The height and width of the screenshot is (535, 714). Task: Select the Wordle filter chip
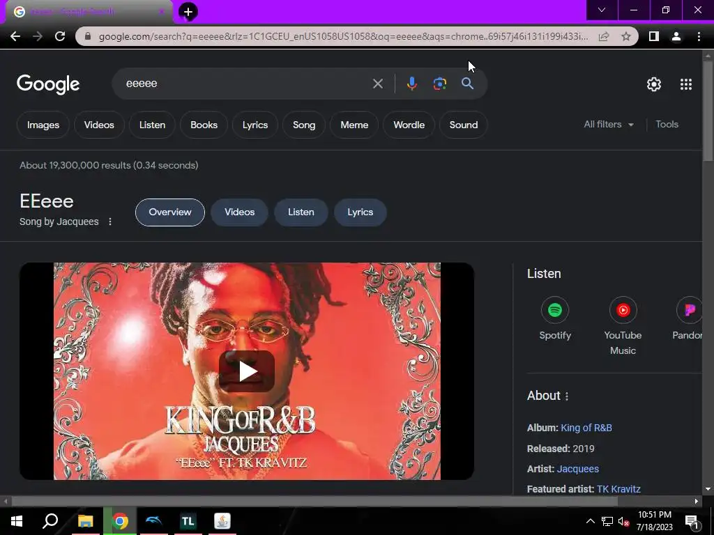click(409, 125)
